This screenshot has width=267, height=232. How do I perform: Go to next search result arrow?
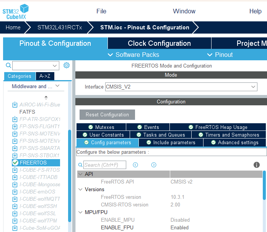tap(154, 165)
